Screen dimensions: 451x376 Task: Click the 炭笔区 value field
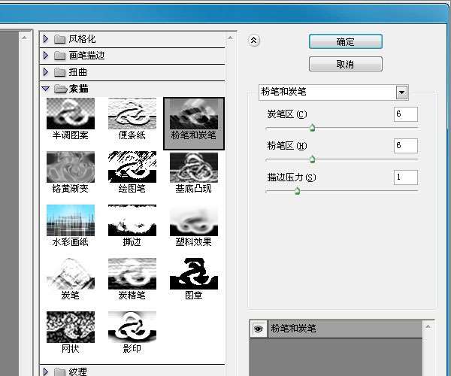coord(406,114)
